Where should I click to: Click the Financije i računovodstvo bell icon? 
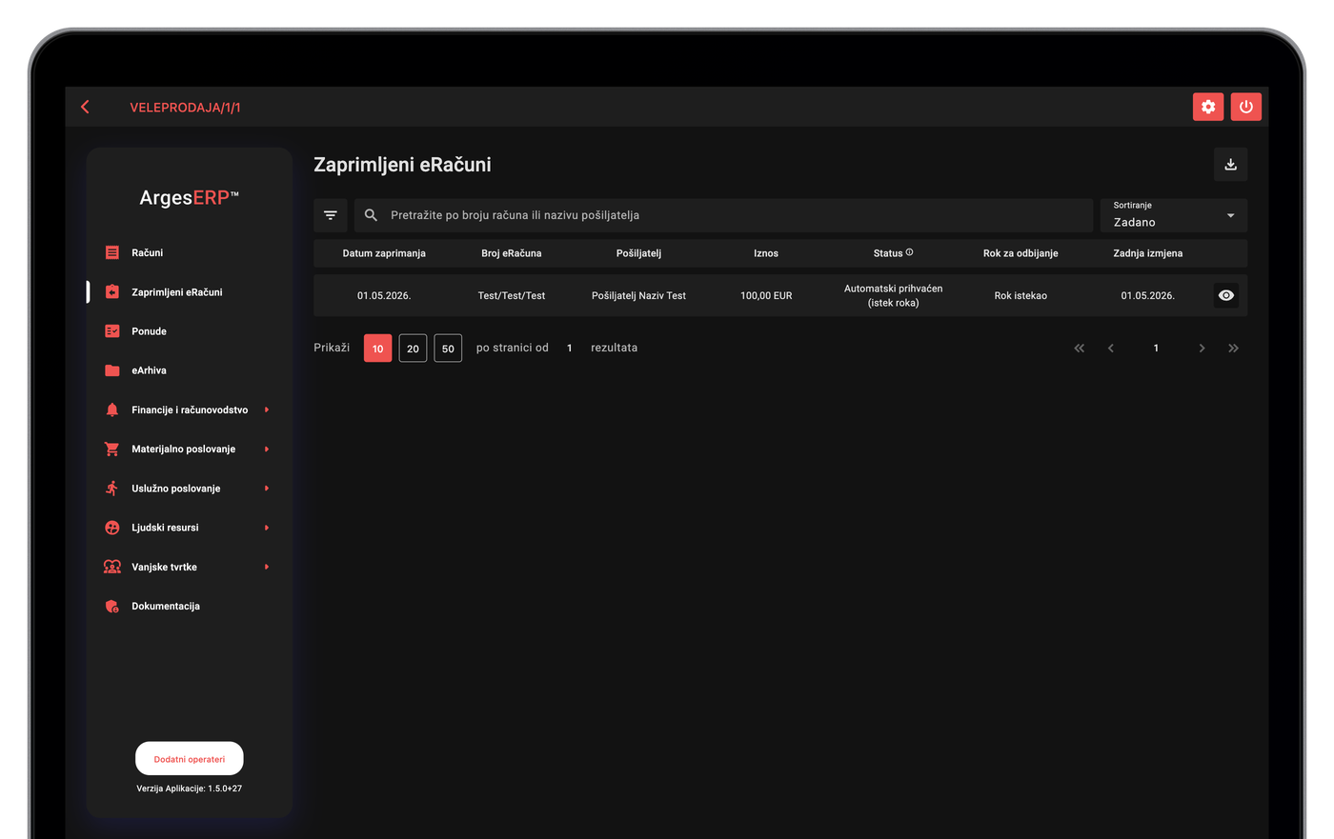pos(112,410)
